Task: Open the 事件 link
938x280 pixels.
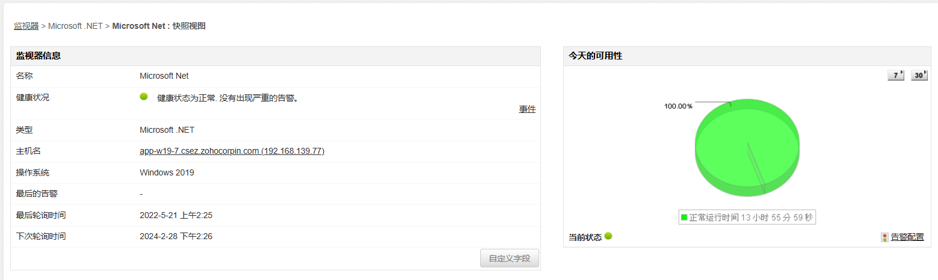Action: click(527, 109)
